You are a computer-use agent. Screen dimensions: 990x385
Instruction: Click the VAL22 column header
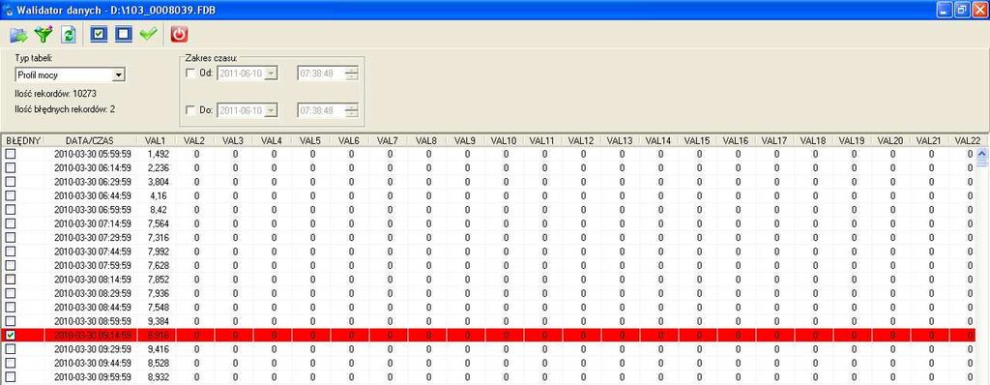click(x=969, y=140)
